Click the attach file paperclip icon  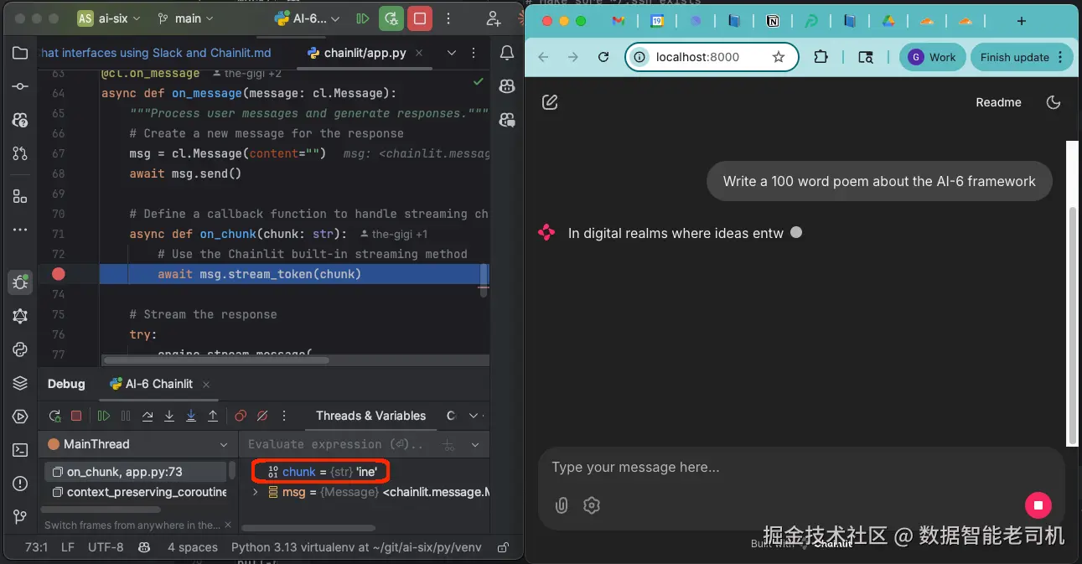click(x=562, y=505)
